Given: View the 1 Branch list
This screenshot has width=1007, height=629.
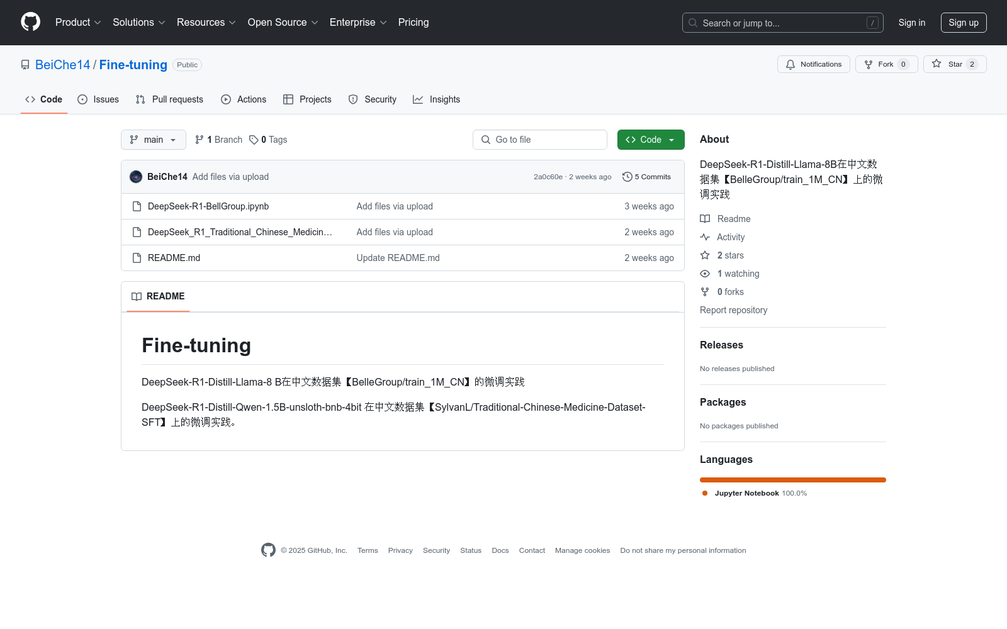Looking at the screenshot, I should [x=219, y=140].
